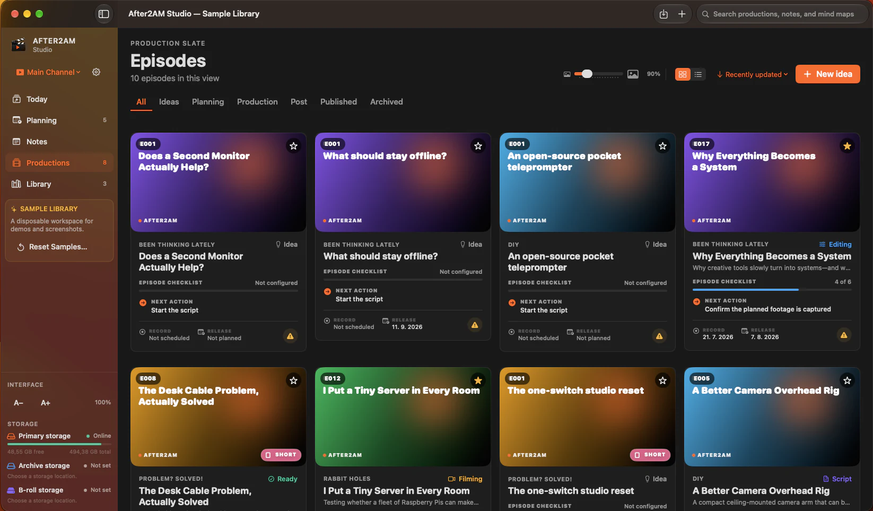Click Reset Samples button
The image size is (873, 511).
pyautogui.click(x=52, y=247)
